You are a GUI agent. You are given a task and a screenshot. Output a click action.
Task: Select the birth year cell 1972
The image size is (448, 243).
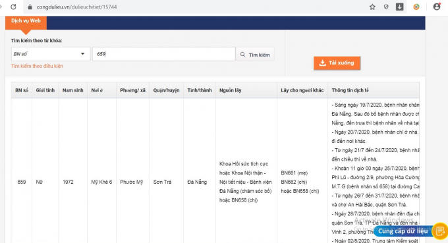[69, 182]
